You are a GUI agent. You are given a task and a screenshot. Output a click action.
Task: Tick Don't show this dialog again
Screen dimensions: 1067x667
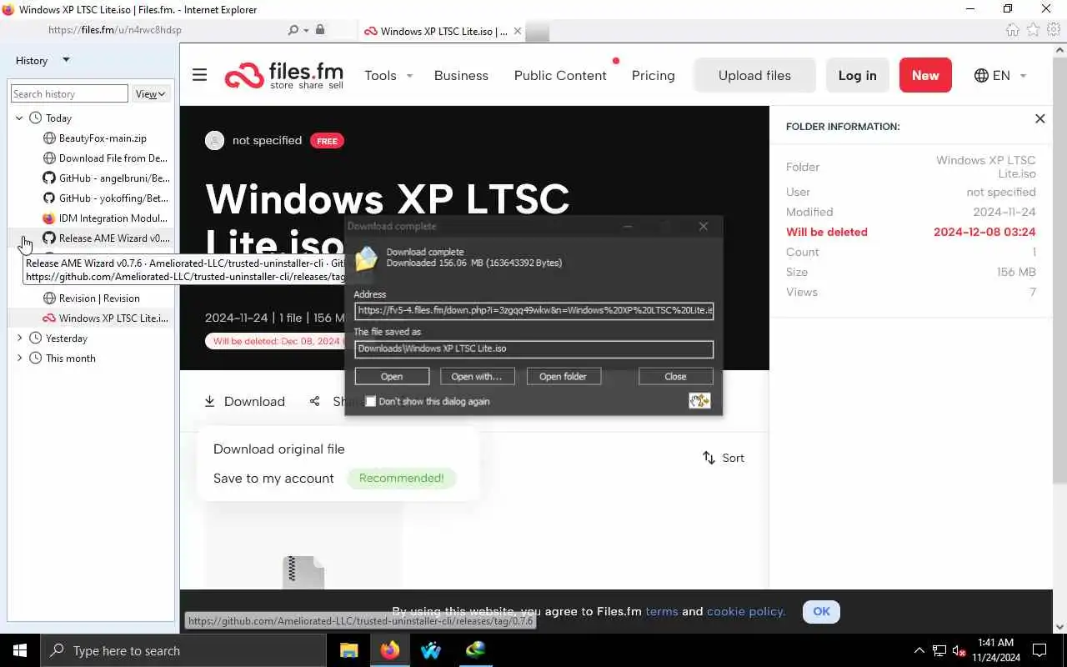[371, 401]
